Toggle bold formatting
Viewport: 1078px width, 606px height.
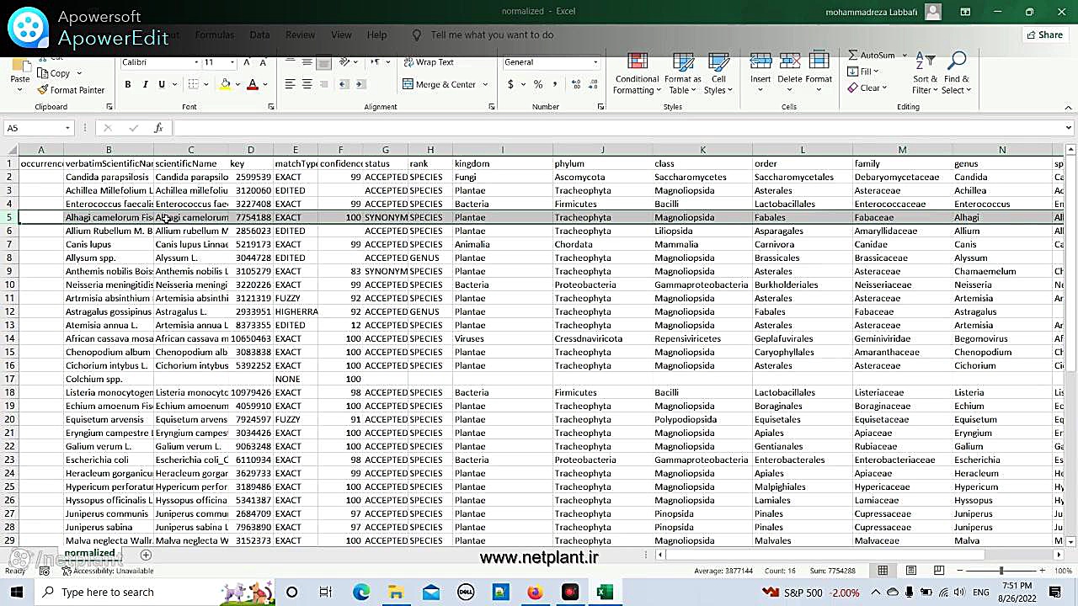tap(128, 84)
